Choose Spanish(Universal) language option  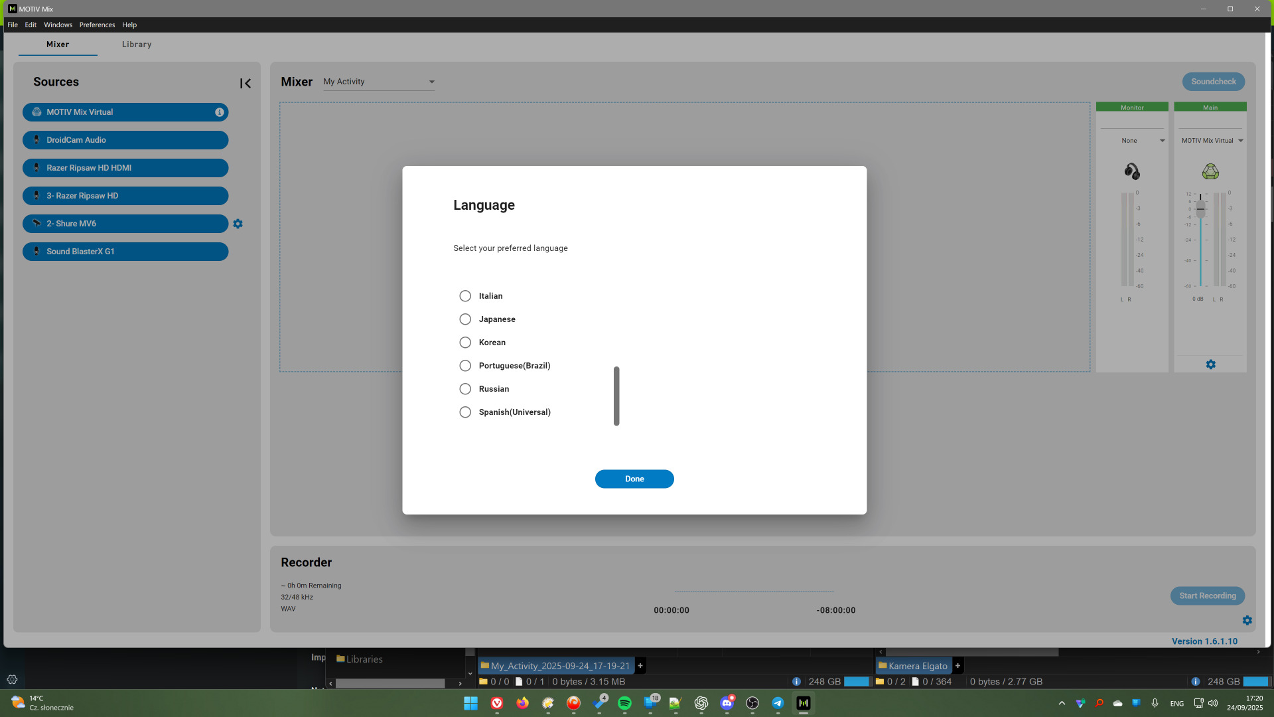coord(465,412)
